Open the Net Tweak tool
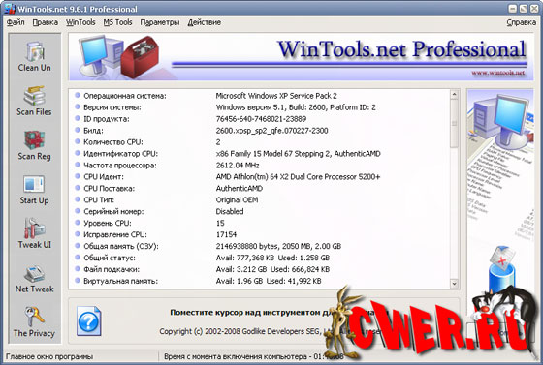Screen dimensions: 543x365 point(34,278)
